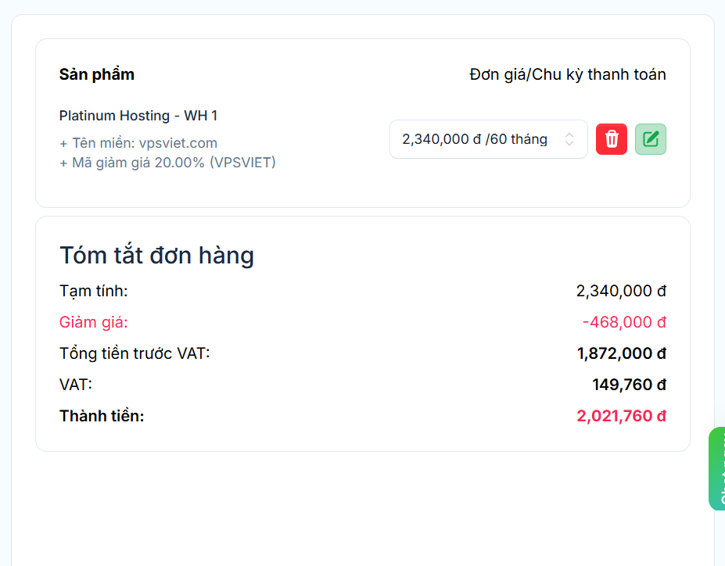Click the product name Platinum Hosting - WH 1
Viewport: 725px width, 566px height.
click(138, 116)
